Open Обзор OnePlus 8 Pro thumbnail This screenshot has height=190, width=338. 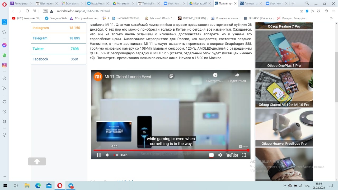pos(284,49)
